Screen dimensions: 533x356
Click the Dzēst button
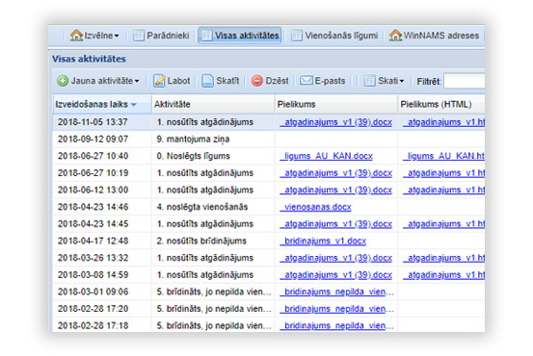270,81
